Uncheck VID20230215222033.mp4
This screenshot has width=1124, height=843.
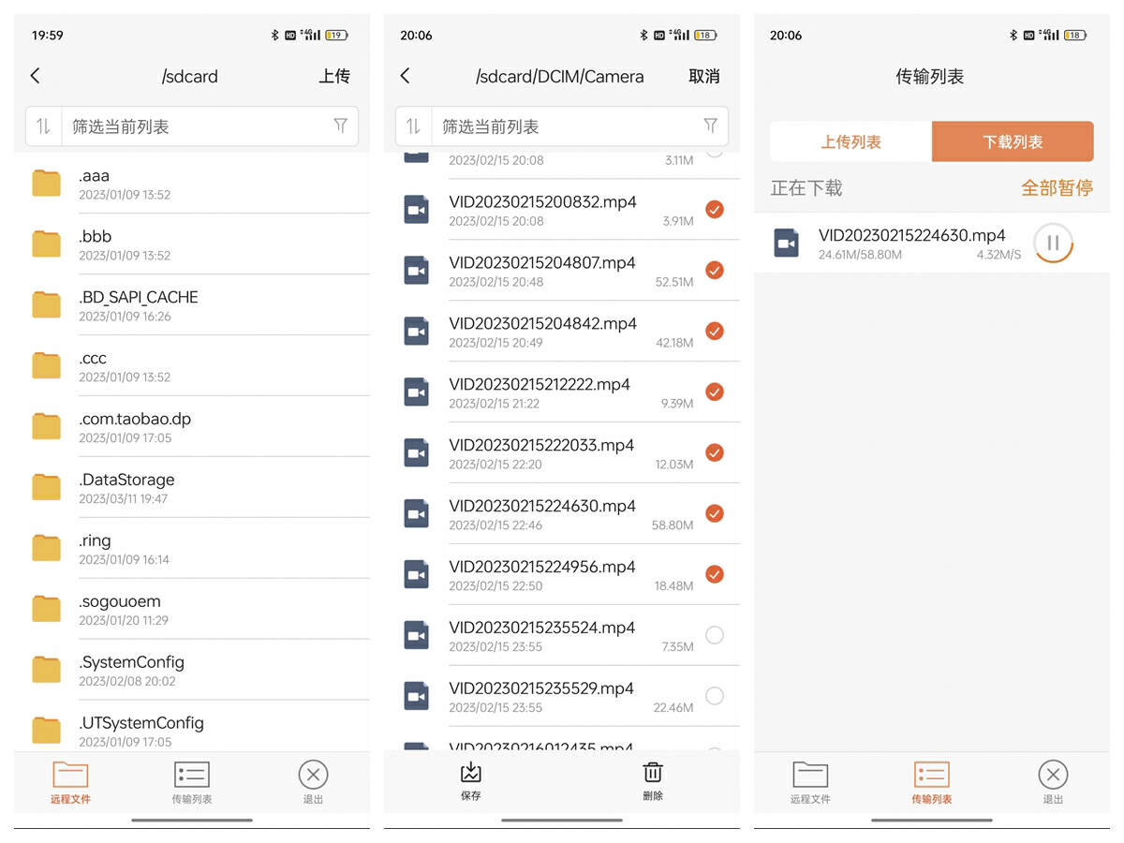click(x=714, y=452)
